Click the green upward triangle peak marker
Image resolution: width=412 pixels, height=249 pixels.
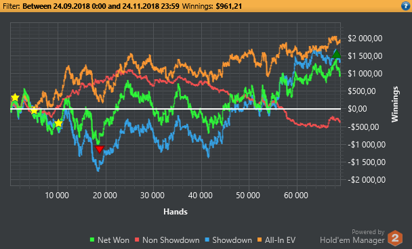tap(337, 54)
